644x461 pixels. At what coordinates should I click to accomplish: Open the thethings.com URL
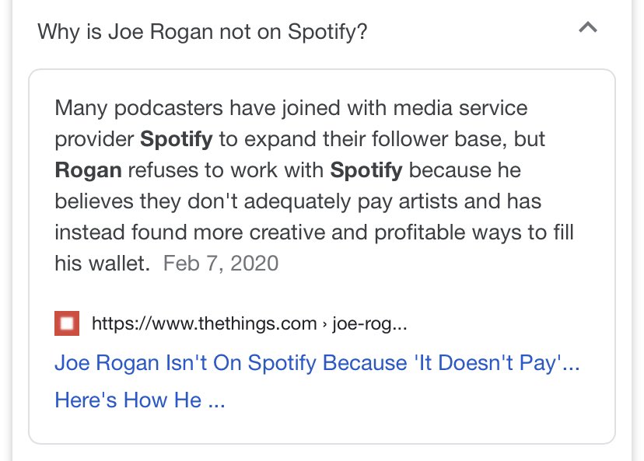pyautogui.click(x=204, y=323)
